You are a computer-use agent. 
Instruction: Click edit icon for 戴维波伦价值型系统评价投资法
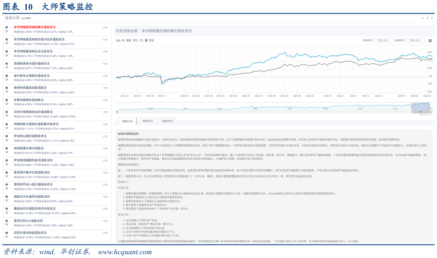7,213
